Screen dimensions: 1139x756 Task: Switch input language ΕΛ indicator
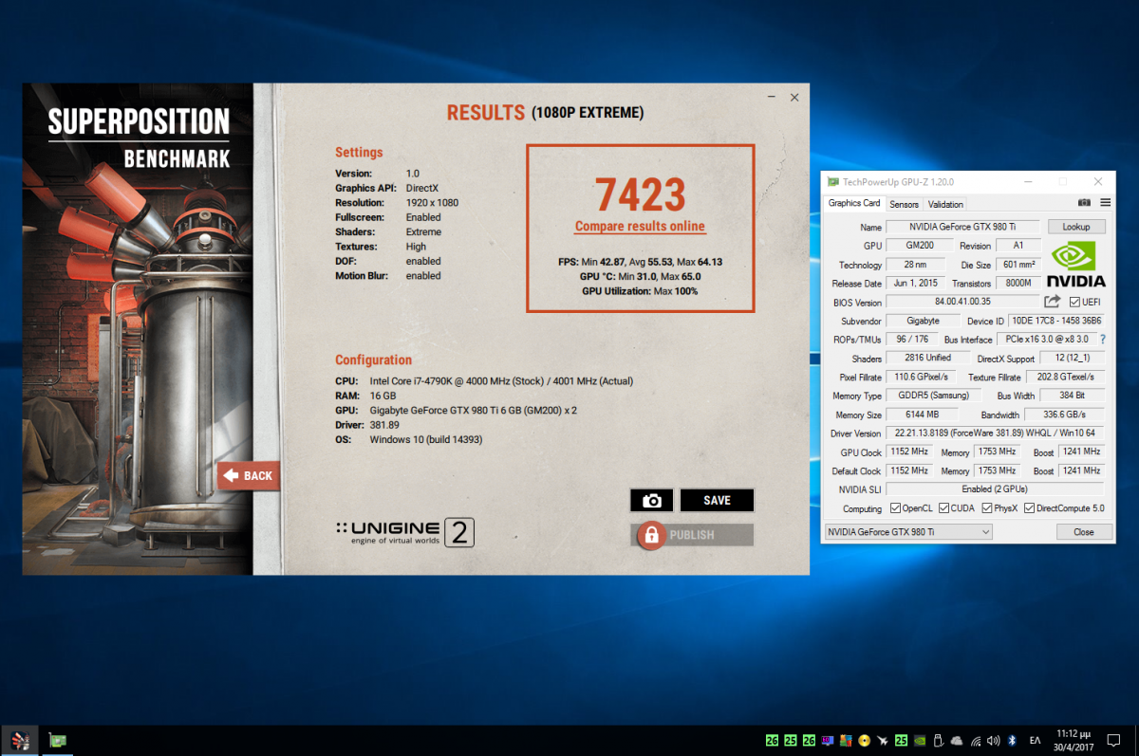point(1036,740)
